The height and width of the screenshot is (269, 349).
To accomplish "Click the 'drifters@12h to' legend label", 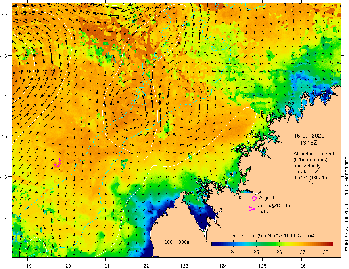I will click(273, 206).
